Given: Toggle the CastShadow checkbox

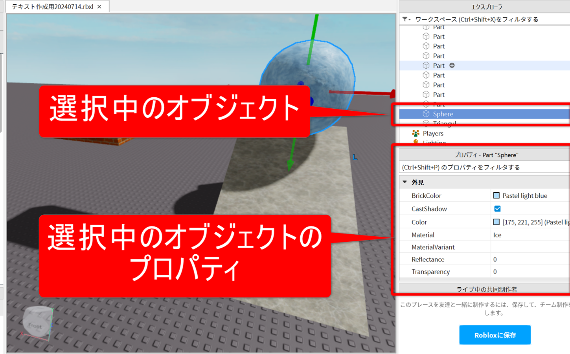Looking at the screenshot, I should [497, 209].
